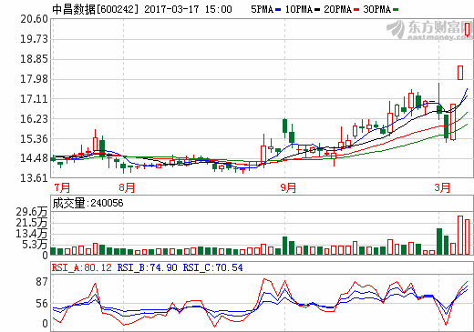Click the 29.6万 volume axis label

pos(32,212)
